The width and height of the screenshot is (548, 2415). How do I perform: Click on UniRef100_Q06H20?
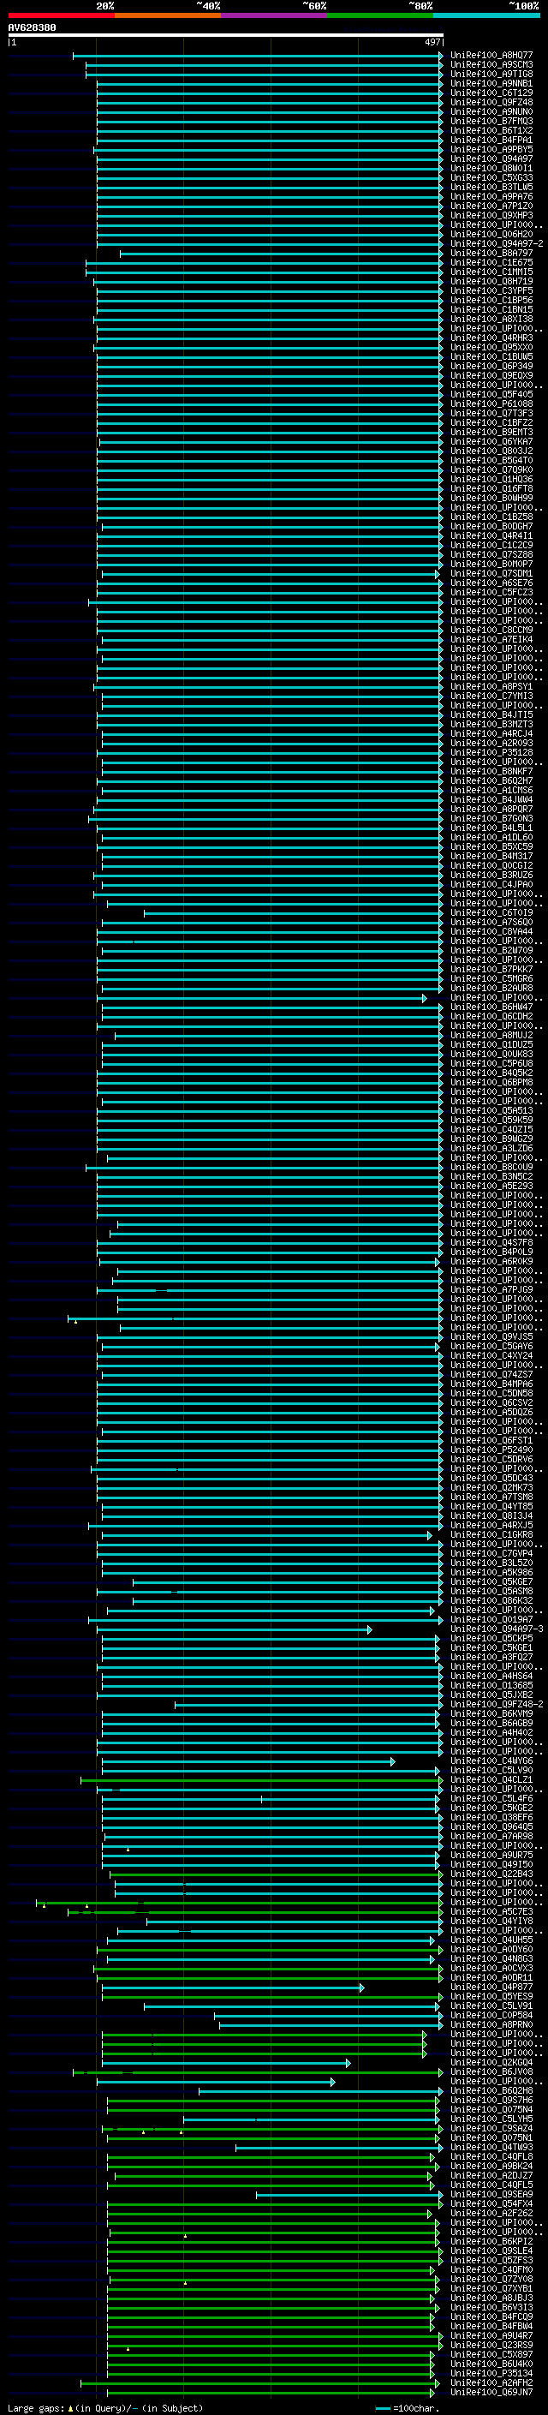point(491,235)
